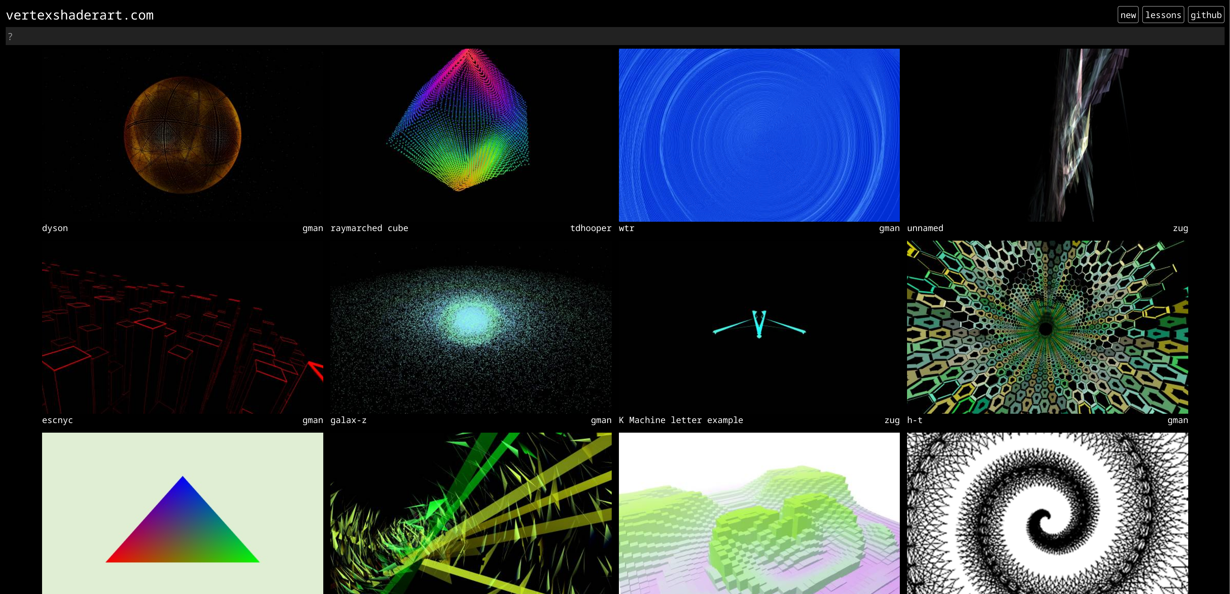Open the red escnyc buildings thumbnail
The height and width of the screenshot is (594, 1230).
(x=182, y=327)
